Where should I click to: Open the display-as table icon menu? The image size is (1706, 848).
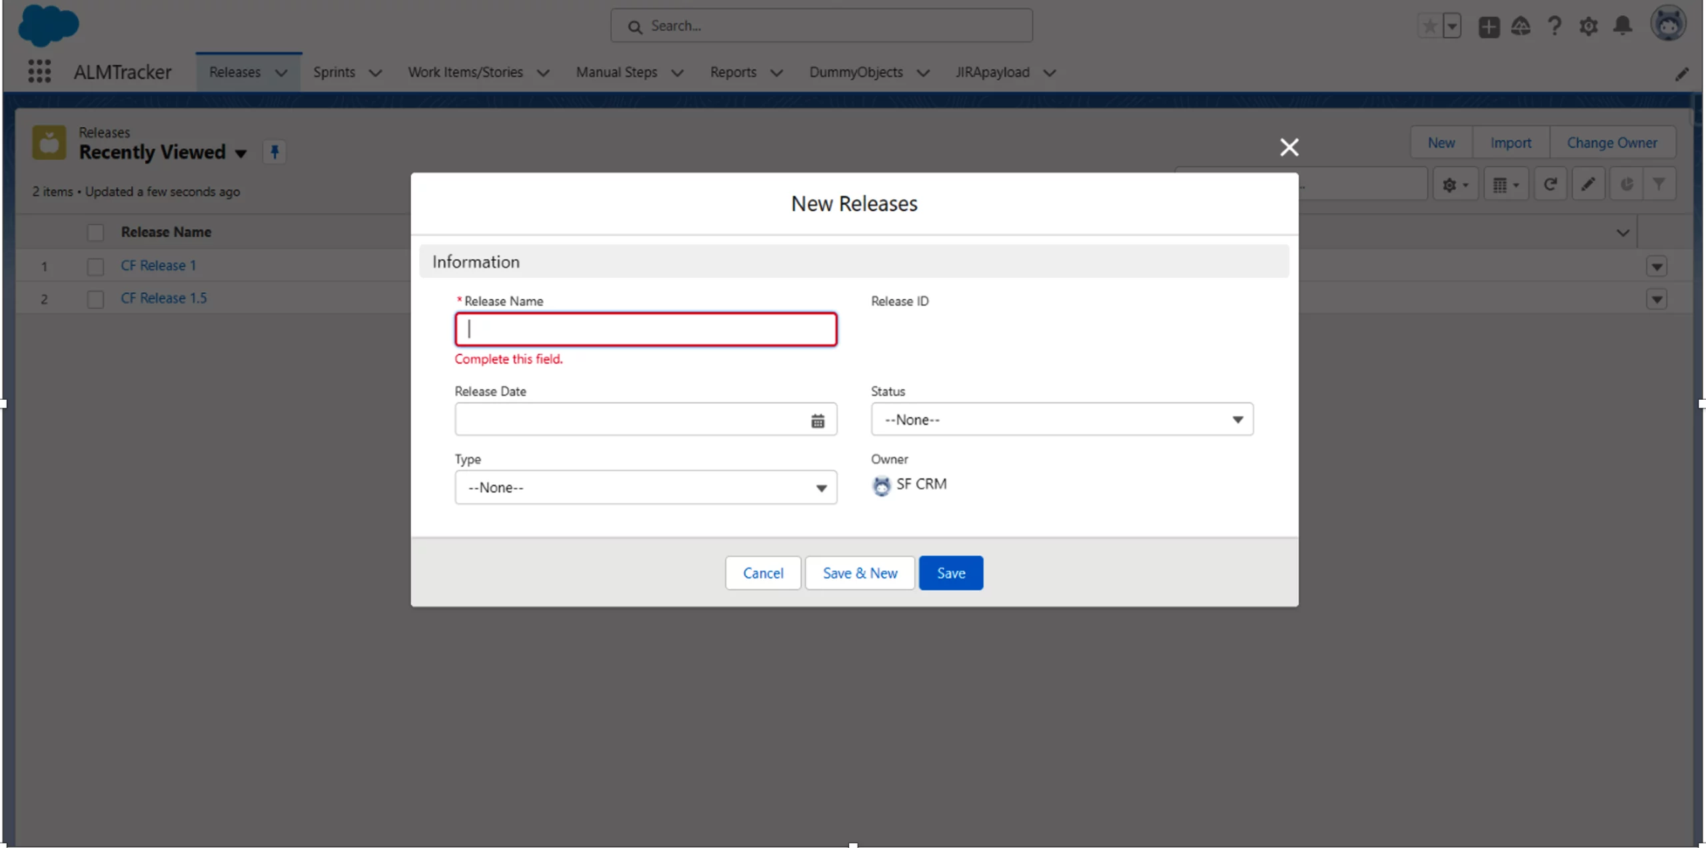(1505, 185)
